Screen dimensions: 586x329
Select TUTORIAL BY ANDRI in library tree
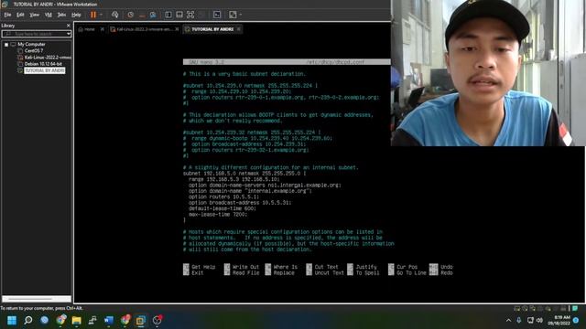coord(45,70)
